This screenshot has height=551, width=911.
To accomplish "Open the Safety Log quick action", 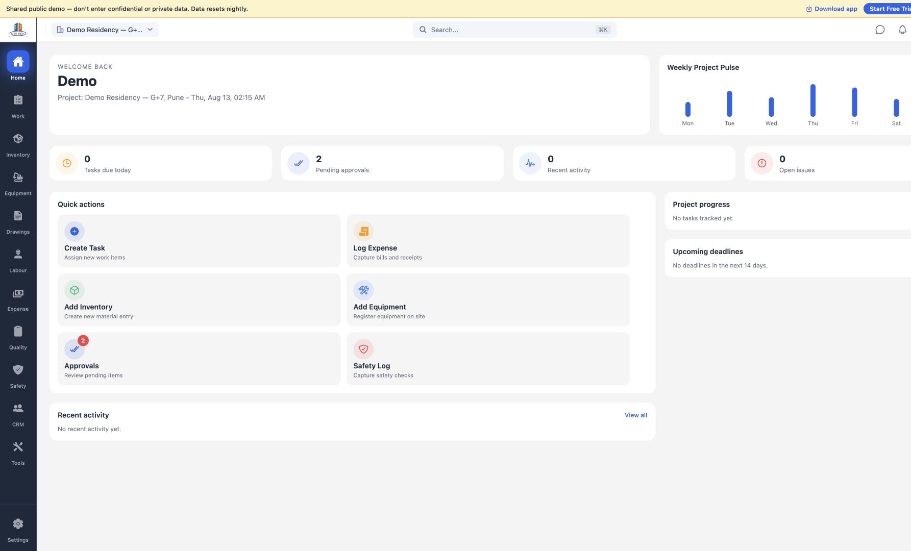I will pyautogui.click(x=488, y=359).
